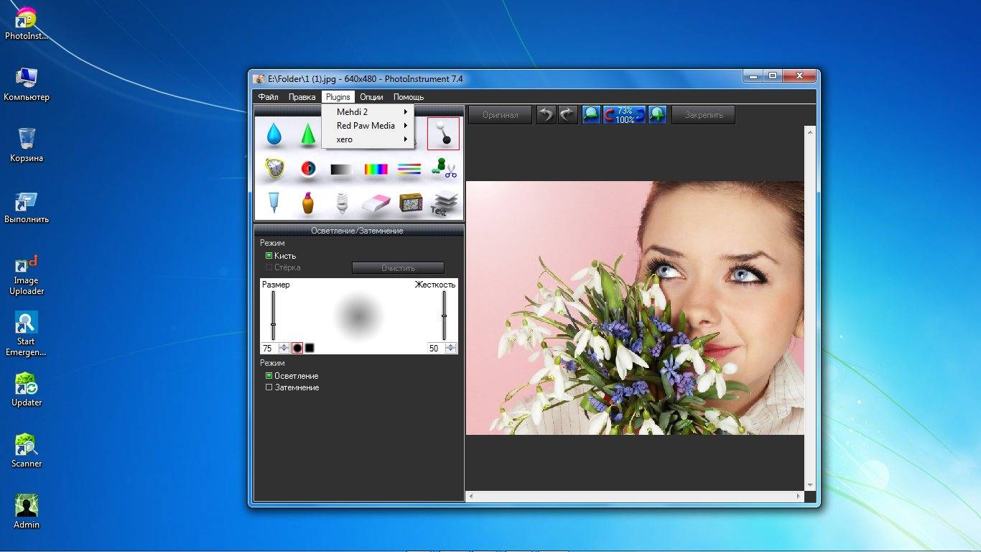Open the Компьютер desktop icon
Screen dimensions: 981x552
click(27, 85)
